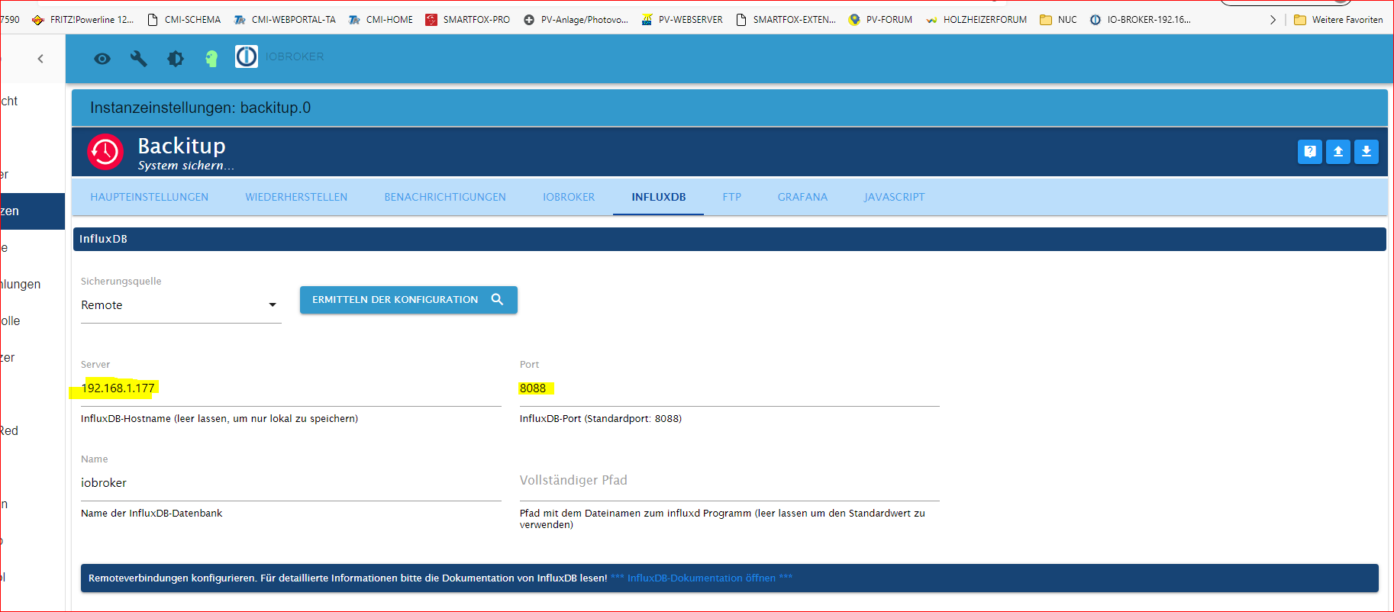The width and height of the screenshot is (1394, 612).
Task: Click the ioBroker logo icon
Action: [x=247, y=56]
